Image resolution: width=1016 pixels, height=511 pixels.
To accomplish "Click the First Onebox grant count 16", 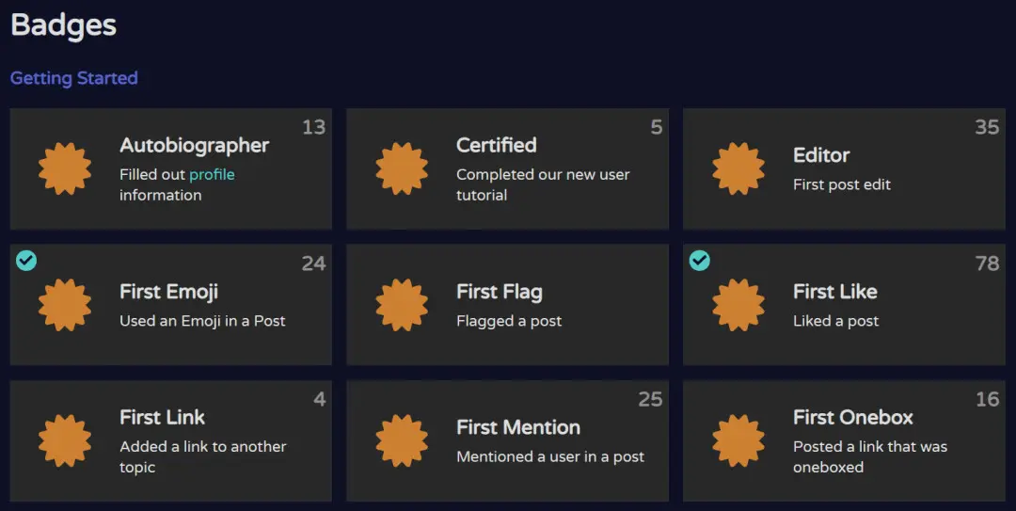I will [x=988, y=399].
